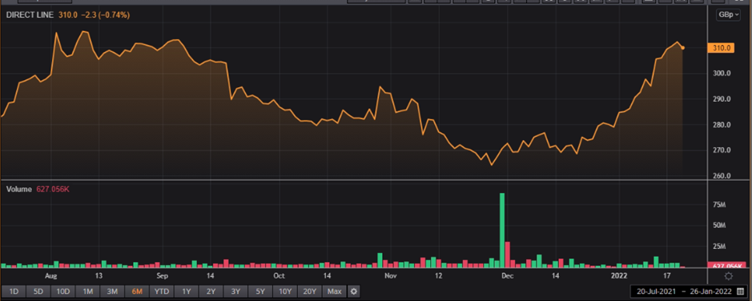
Task: Select the last data point dot on price line
Action: coord(682,47)
